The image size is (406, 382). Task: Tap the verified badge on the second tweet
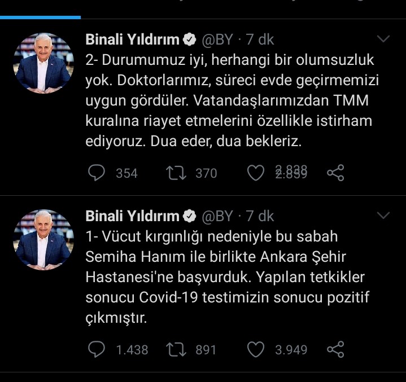coord(190,216)
